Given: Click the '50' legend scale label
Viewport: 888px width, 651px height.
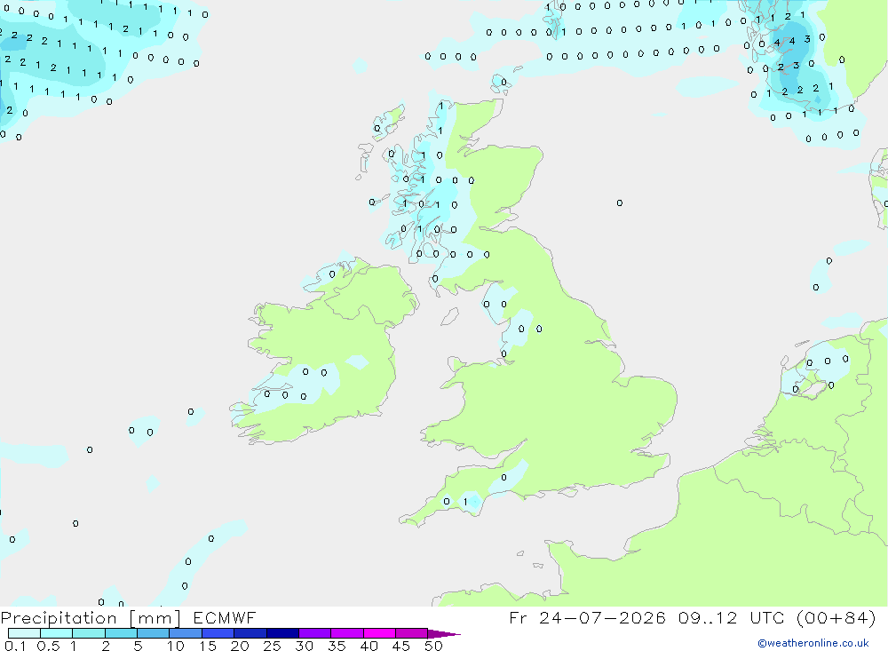Looking at the screenshot, I should 434,646.
